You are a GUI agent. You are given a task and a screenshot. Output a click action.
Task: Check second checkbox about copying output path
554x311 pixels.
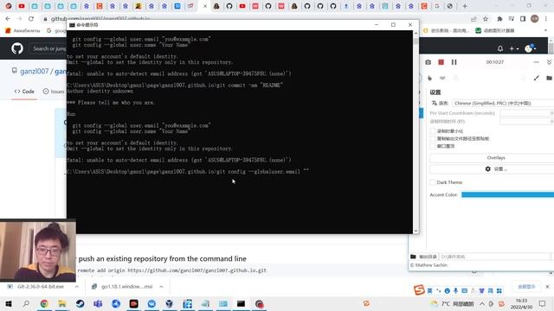[x=433, y=138]
